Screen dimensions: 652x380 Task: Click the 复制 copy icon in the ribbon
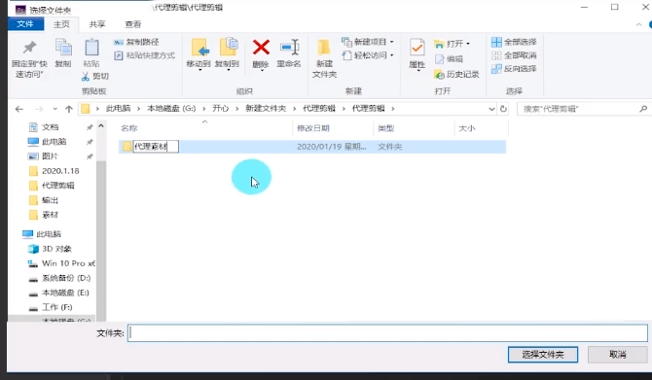point(63,48)
